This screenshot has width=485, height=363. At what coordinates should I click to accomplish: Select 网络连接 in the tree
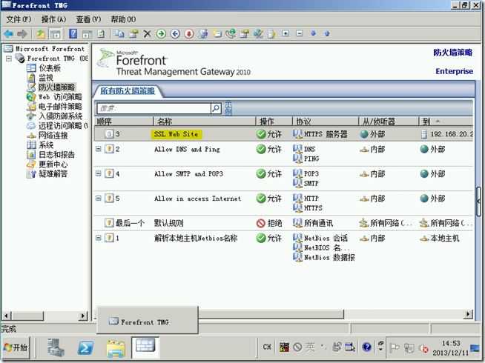point(53,136)
